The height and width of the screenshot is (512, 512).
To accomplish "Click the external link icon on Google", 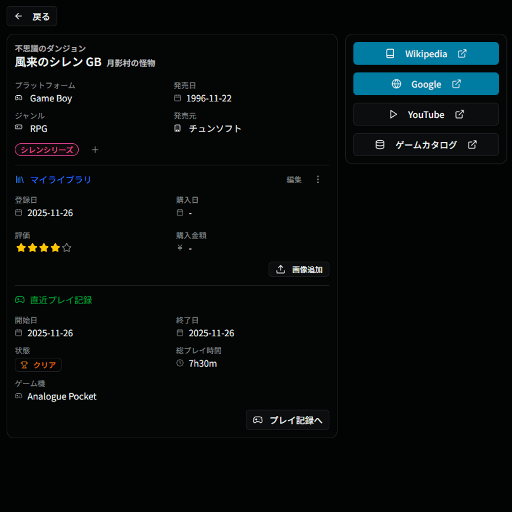I will click(x=456, y=84).
